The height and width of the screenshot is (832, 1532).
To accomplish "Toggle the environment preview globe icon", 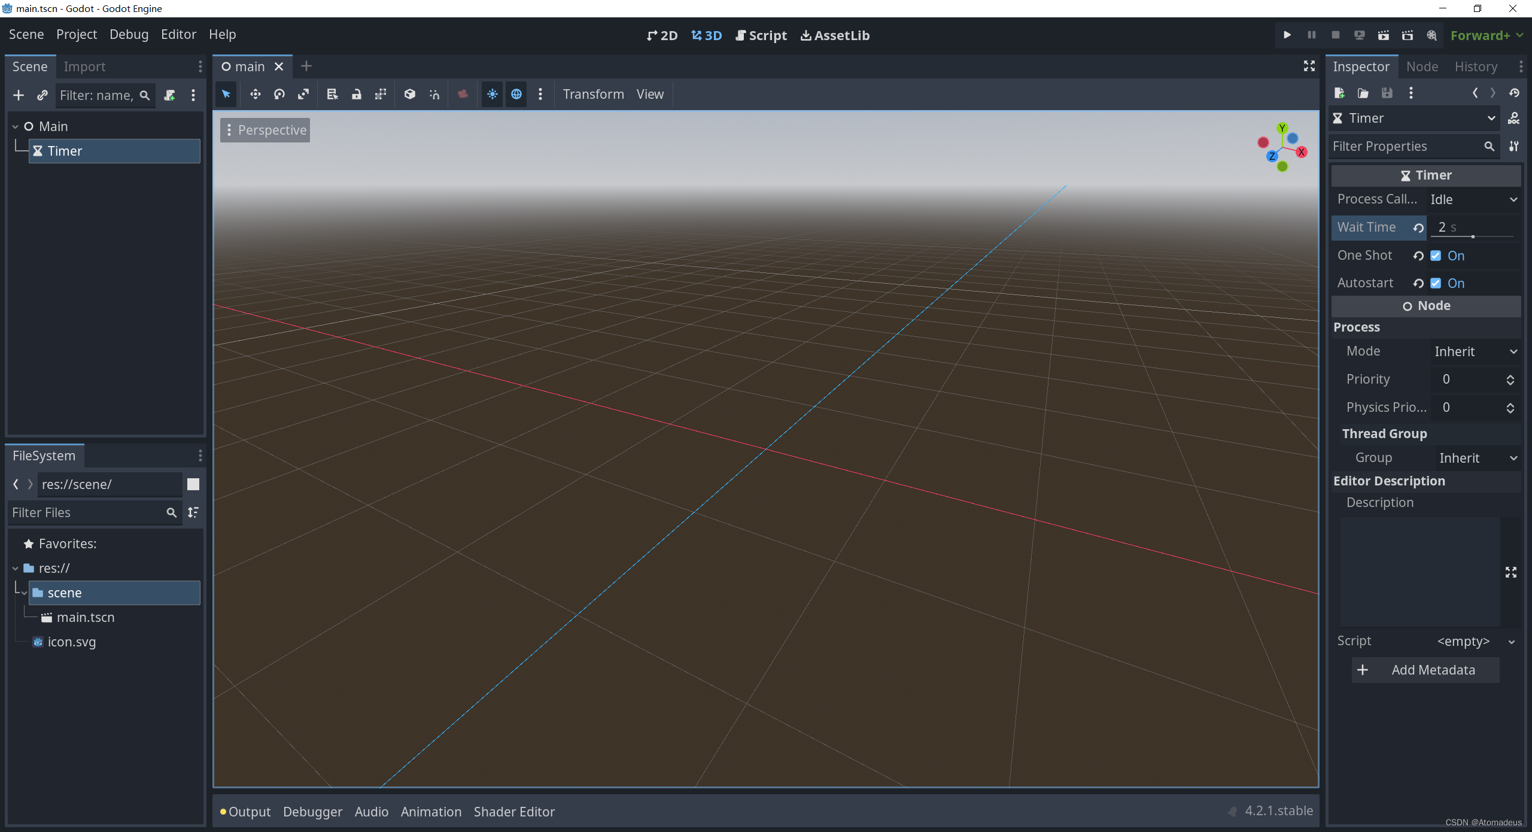I will [516, 95].
